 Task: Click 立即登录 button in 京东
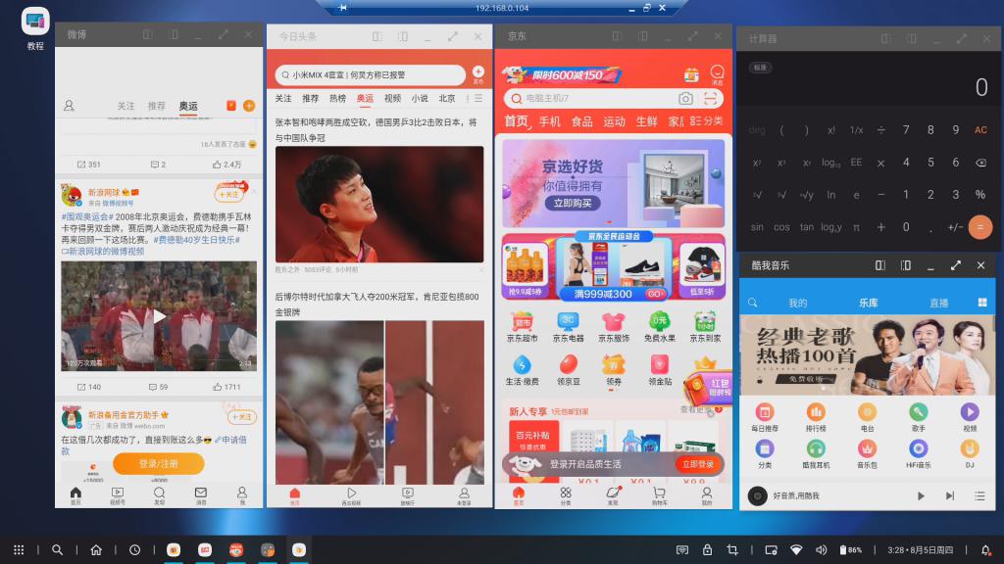[x=697, y=464]
